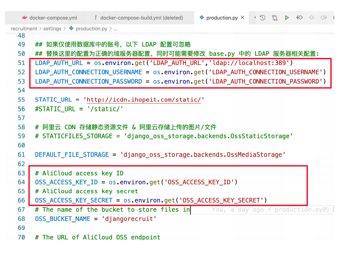Select recruitment in the breadcrumb path
The height and width of the screenshot is (257, 345).
tap(24, 29)
